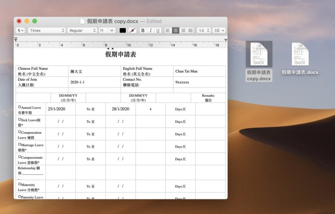Open the black text color swatch
335x214 pixels.
123,31
